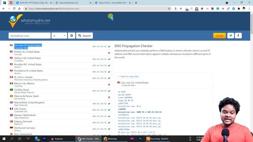This screenshot has height=142, width=253.
Task: Select the St. John's, Canada server
Action: tap(60, 78)
